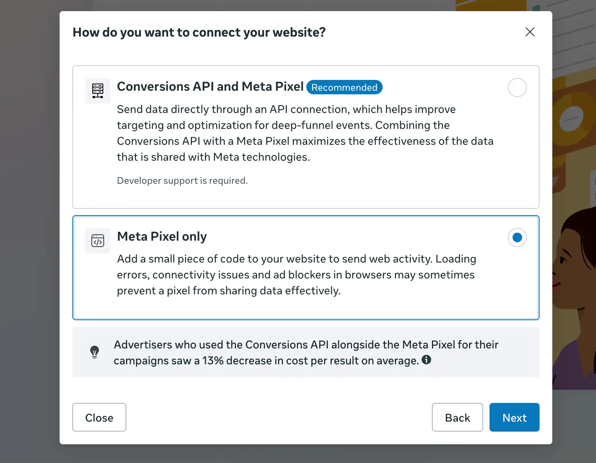Click the Conversions API description paragraph
This screenshot has width=596, height=463.
click(x=305, y=133)
